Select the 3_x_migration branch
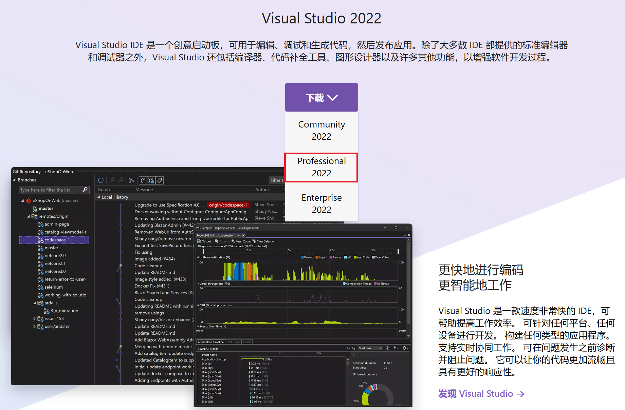Screen dimensions: 625x410 (x=65, y=311)
